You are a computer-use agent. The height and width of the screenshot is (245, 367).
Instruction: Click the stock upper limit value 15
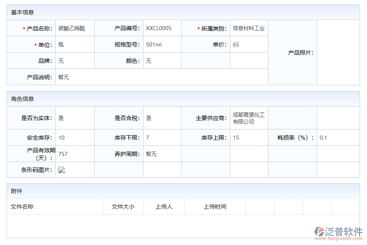(236, 138)
